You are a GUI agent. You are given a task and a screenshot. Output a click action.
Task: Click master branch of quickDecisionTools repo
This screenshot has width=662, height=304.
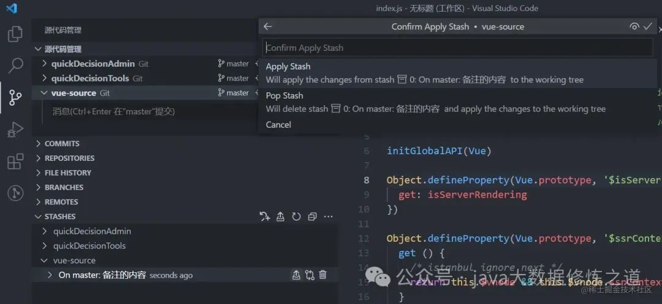pyautogui.click(x=234, y=78)
